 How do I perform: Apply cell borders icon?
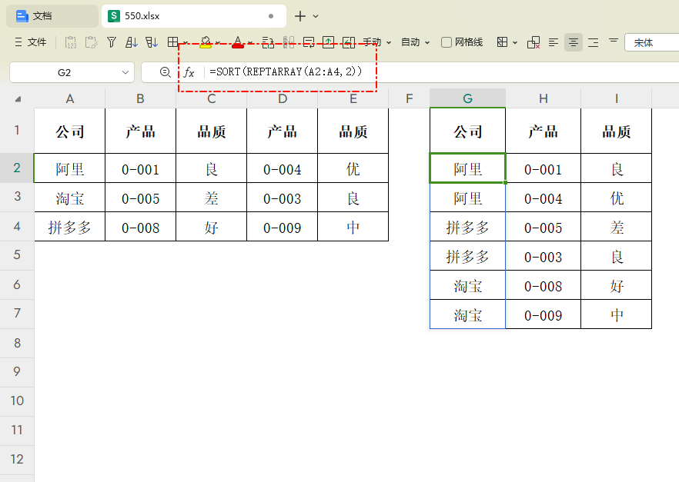pos(172,42)
